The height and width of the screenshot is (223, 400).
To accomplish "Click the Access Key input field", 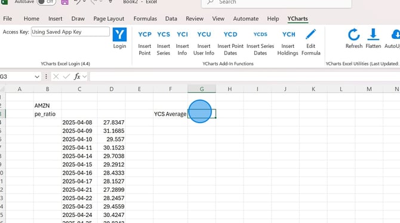I will 70,32.
